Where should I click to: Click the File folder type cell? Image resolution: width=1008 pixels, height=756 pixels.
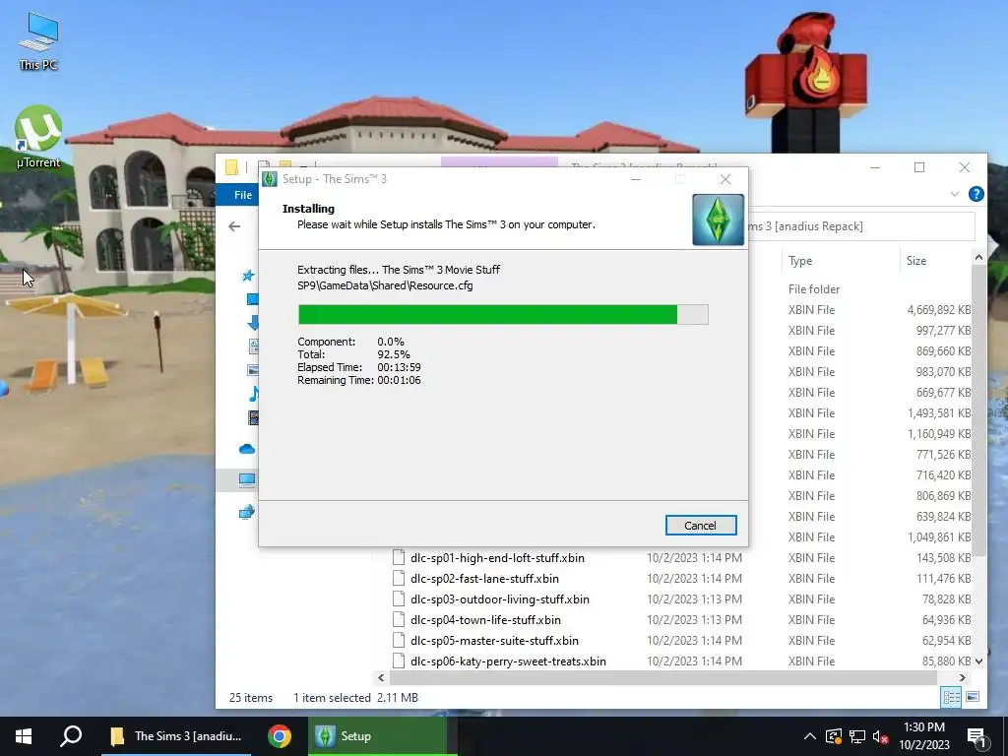(814, 289)
